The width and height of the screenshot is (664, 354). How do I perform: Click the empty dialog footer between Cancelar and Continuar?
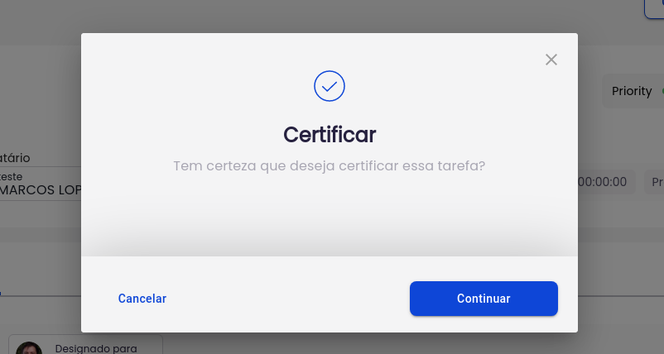pos(288,299)
